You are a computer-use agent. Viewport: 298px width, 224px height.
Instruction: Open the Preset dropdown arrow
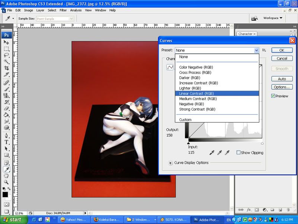(256, 50)
